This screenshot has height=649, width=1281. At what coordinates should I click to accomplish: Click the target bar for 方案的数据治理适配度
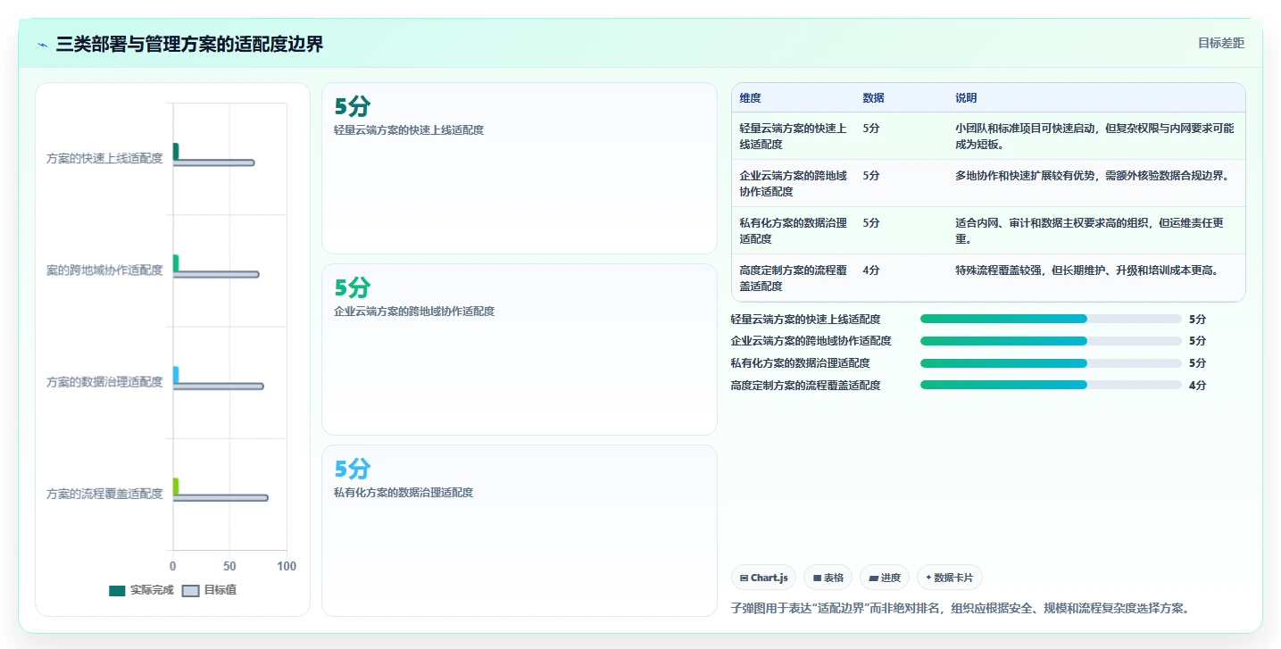coord(218,386)
